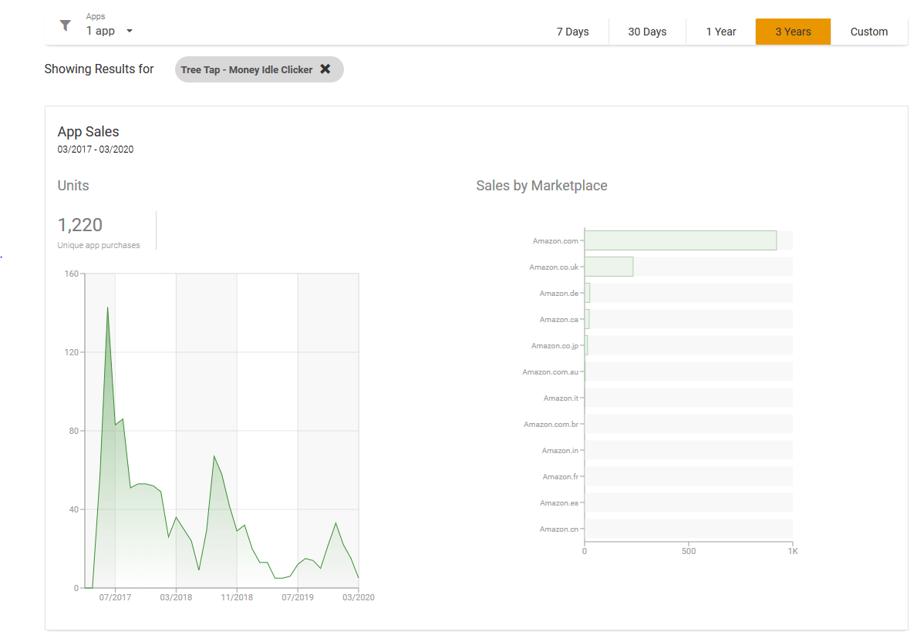Remove the Tree Tap filter chip
The height and width of the screenshot is (635, 917).
click(325, 69)
